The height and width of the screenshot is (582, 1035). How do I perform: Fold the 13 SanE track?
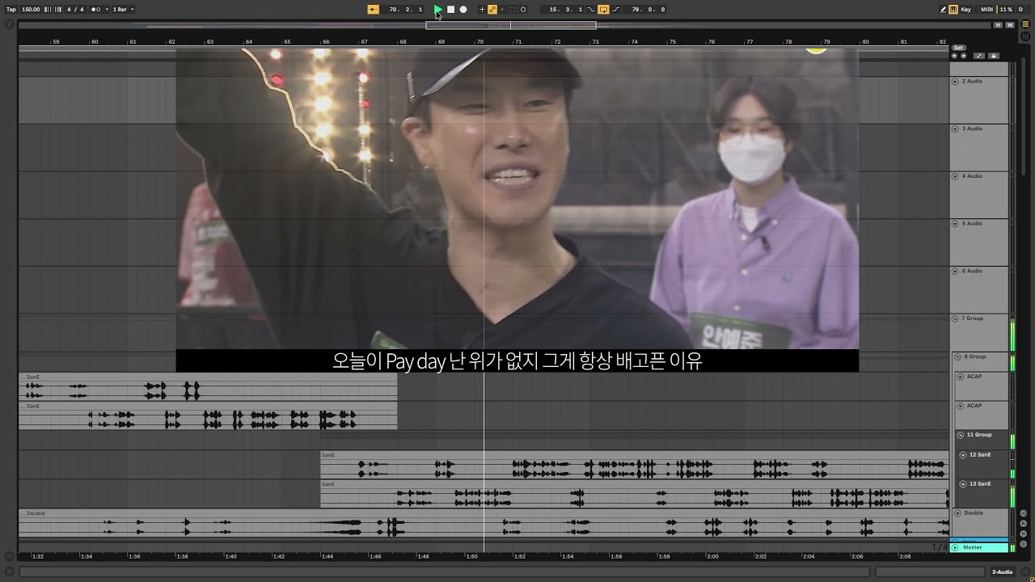pyautogui.click(x=963, y=484)
